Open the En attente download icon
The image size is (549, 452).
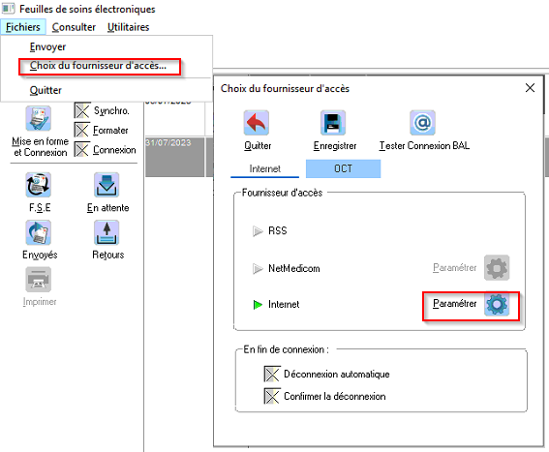[107, 185]
